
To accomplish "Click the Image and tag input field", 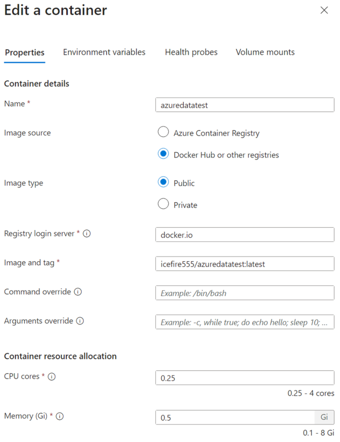I will [x=245, y=263].
